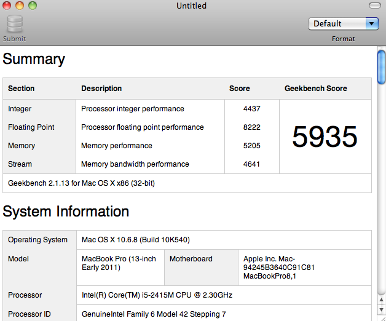The image size is (386, 321).
Task: Zoom the window with green button
Action: 33,6
